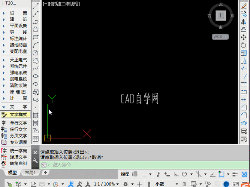Select the Arc draw tool
This screenshot has height=187, width=250.
(x=36, y=45)
